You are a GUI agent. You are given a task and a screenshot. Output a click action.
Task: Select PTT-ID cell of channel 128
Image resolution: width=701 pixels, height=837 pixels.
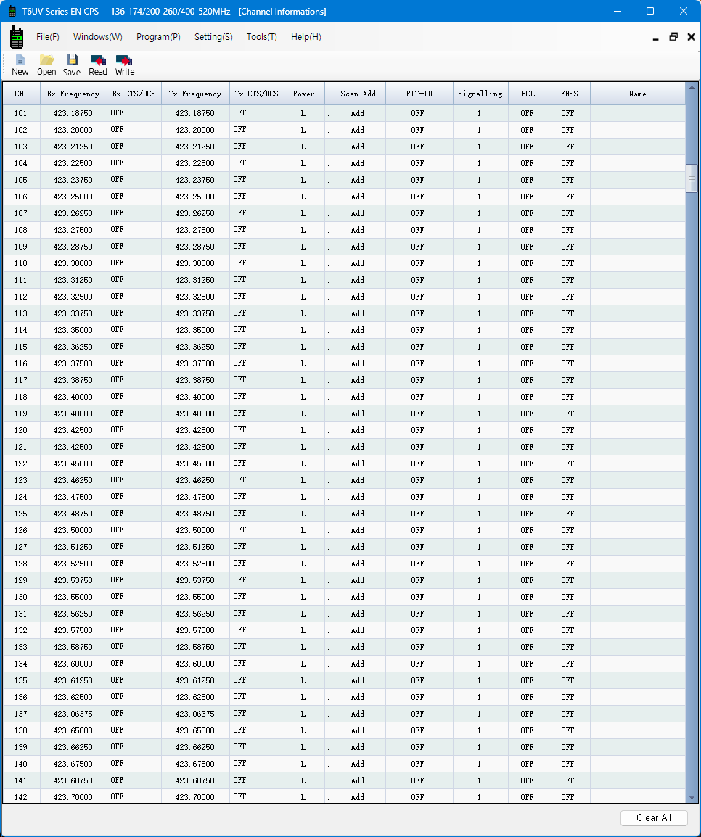click(419, 564)
